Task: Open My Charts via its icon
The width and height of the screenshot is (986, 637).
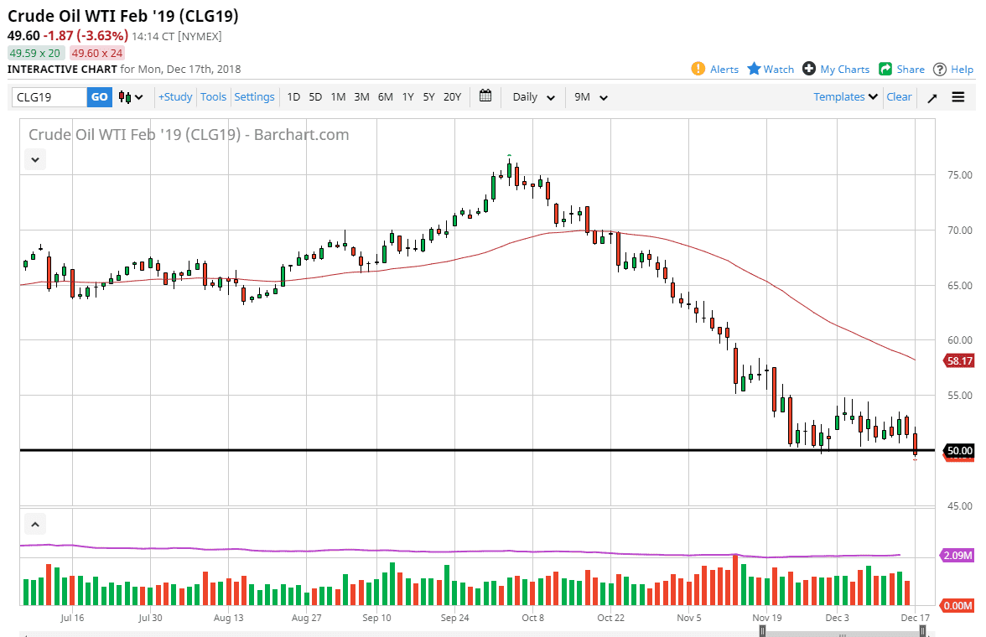Action: point(809,69)
